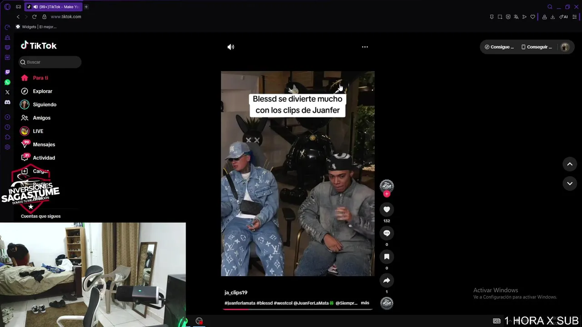
Task: Open the #westcol hashtag link
Action: tap(283, 303)
